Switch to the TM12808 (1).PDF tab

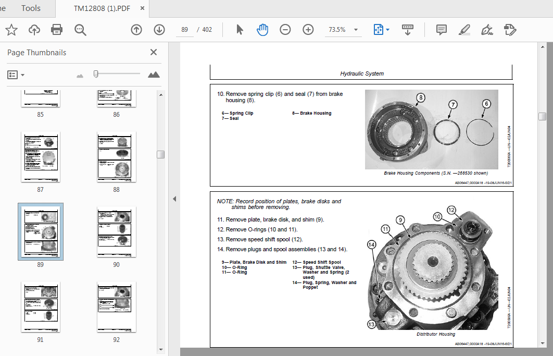[x=102, y=8]
